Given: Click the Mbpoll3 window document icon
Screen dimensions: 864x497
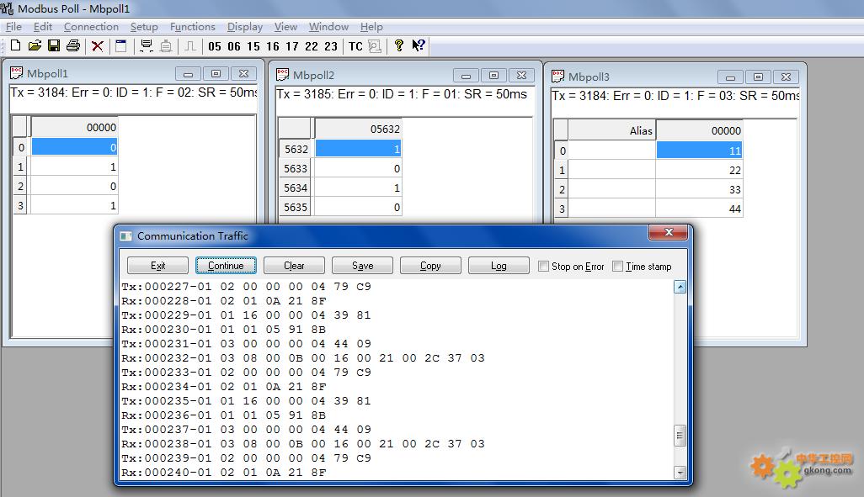Looking at the screenshot, I should [x=558, y=76].
